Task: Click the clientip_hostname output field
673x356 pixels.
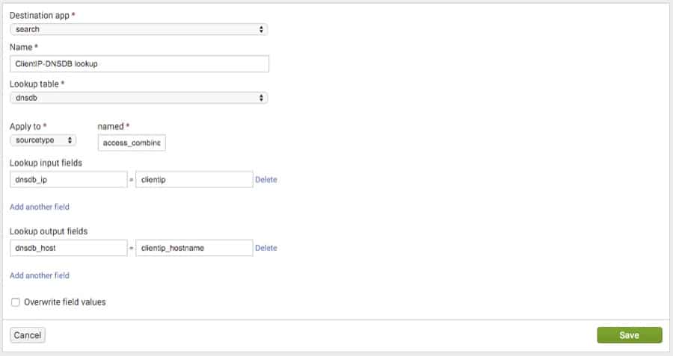Action: coord(194,248)
